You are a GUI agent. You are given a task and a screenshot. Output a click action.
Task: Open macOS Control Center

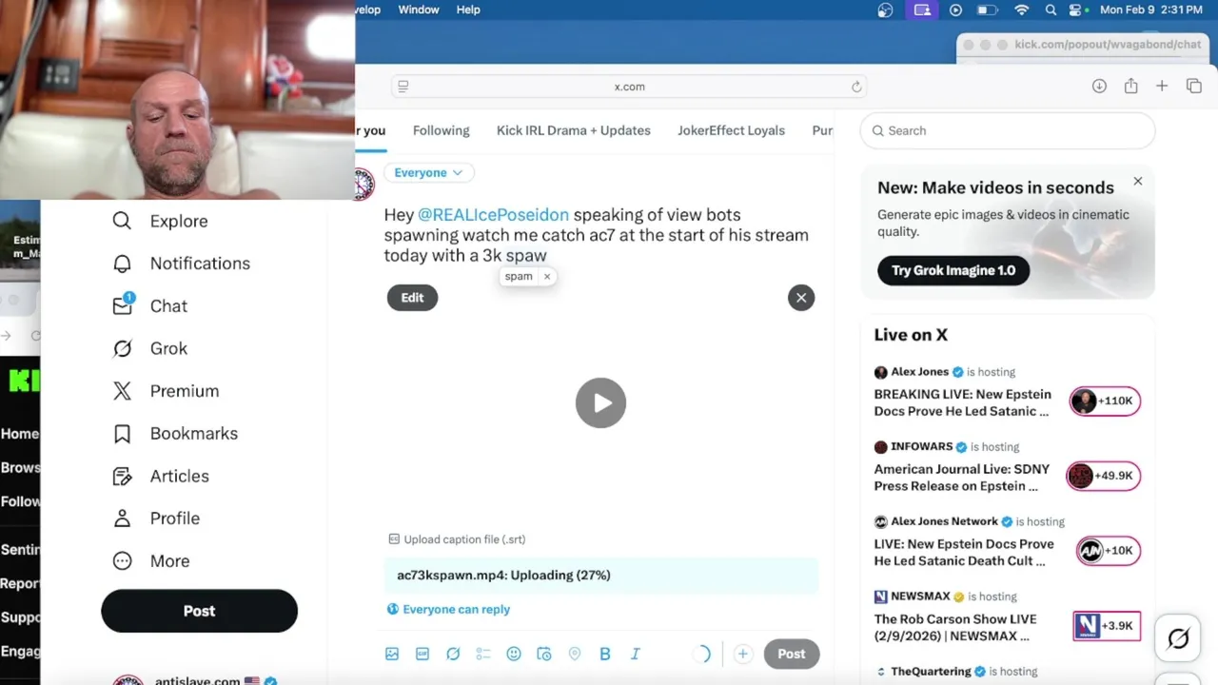pyautogui.click(x=1077, y=10)
